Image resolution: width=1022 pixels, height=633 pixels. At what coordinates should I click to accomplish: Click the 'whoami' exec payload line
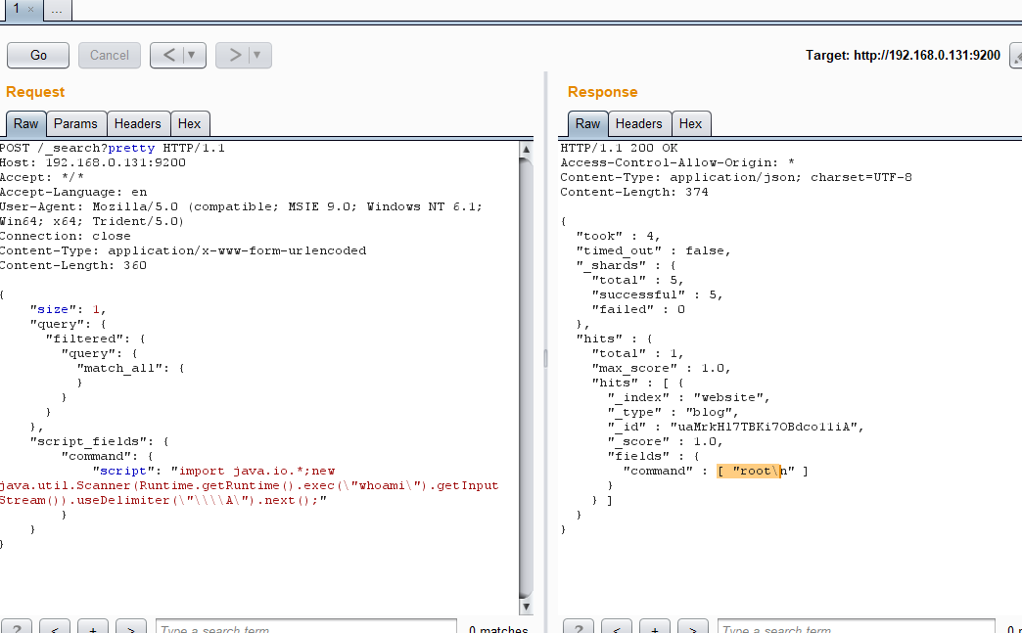coord(249,486)
